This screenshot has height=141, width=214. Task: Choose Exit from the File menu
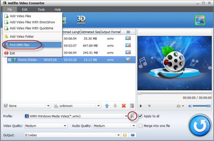(x=32, y=53)
